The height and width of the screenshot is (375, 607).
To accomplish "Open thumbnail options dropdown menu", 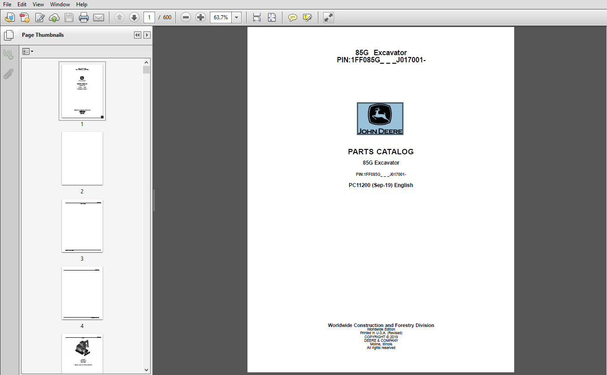I will [28, 52].
